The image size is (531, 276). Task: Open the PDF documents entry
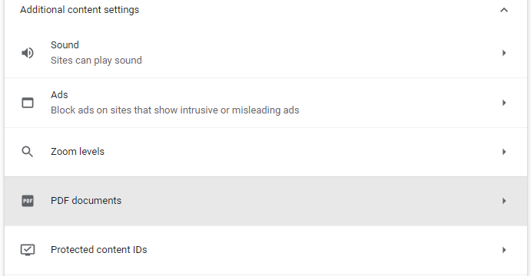266,201
